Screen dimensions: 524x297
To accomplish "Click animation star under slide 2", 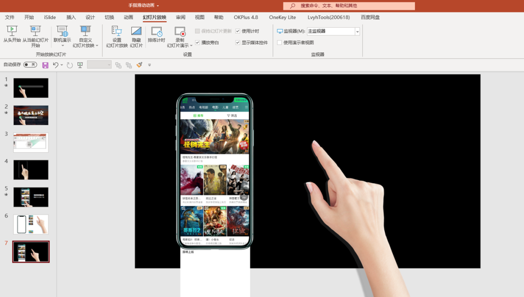I will coord(6,113).
